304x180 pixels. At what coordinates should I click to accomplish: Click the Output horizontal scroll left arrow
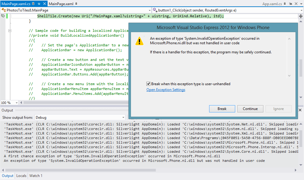[3, 170]
